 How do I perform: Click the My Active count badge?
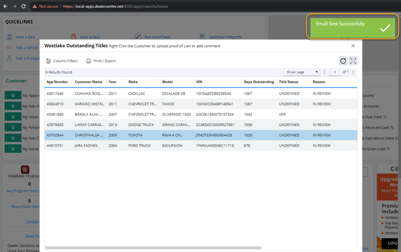(13, 149)
